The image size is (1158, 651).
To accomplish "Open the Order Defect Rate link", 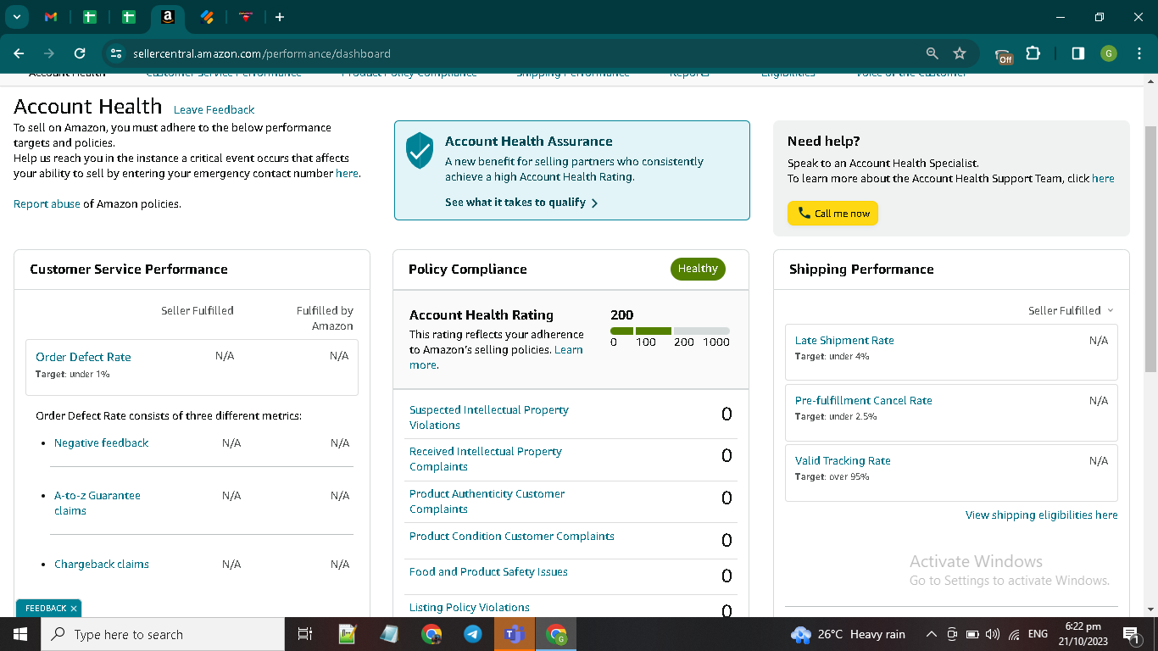I will [x=83, y=357].
